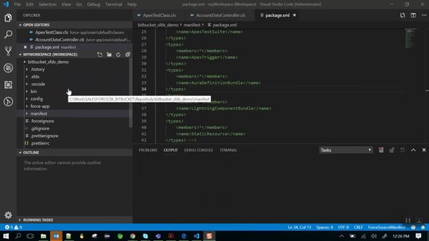Refresh the workspace explorer

tap(118, 55)
